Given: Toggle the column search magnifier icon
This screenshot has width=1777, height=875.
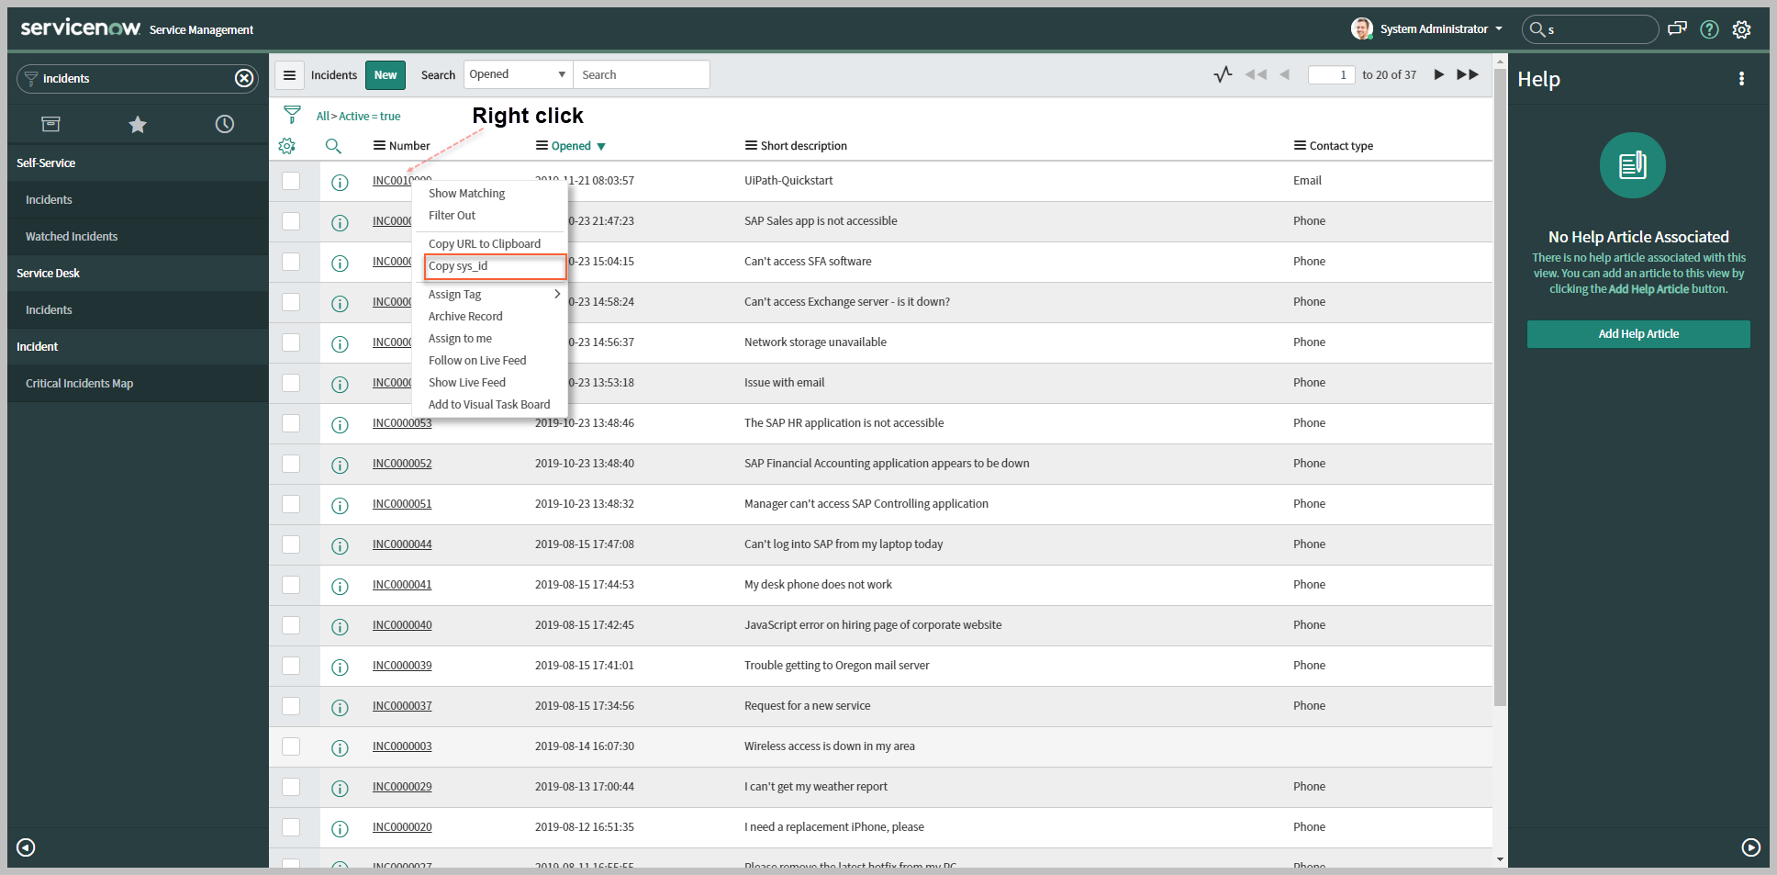Looking at the screenshot, I should coord(333,146).
